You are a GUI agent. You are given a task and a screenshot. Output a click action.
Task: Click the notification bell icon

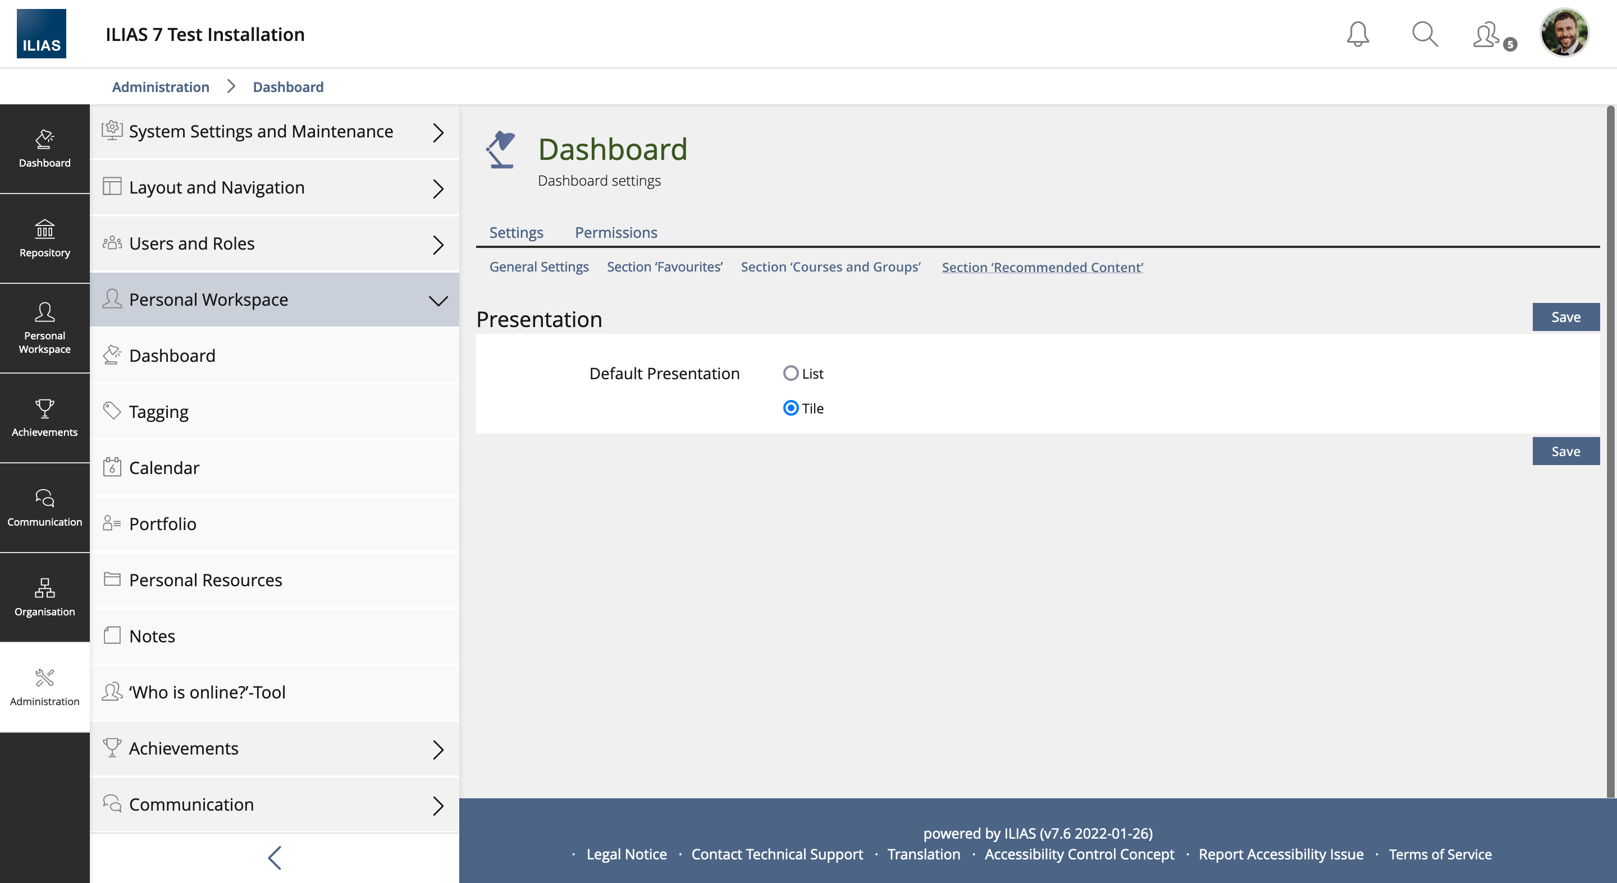(x=1357, y=34)
